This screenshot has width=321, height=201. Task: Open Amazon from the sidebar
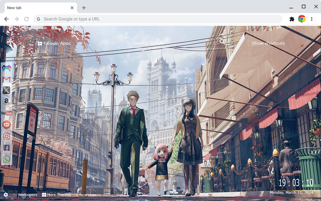[6, 101]
